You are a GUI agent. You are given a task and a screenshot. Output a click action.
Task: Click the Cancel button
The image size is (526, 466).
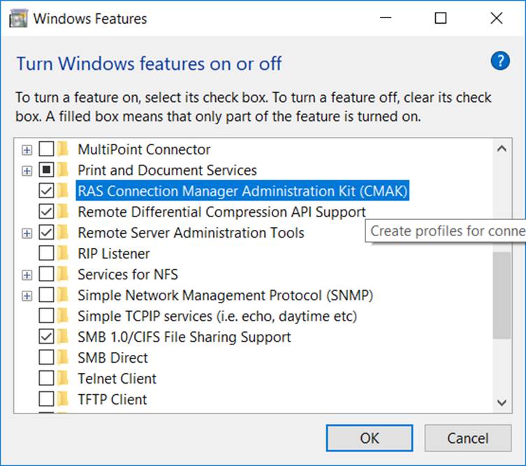467,438
